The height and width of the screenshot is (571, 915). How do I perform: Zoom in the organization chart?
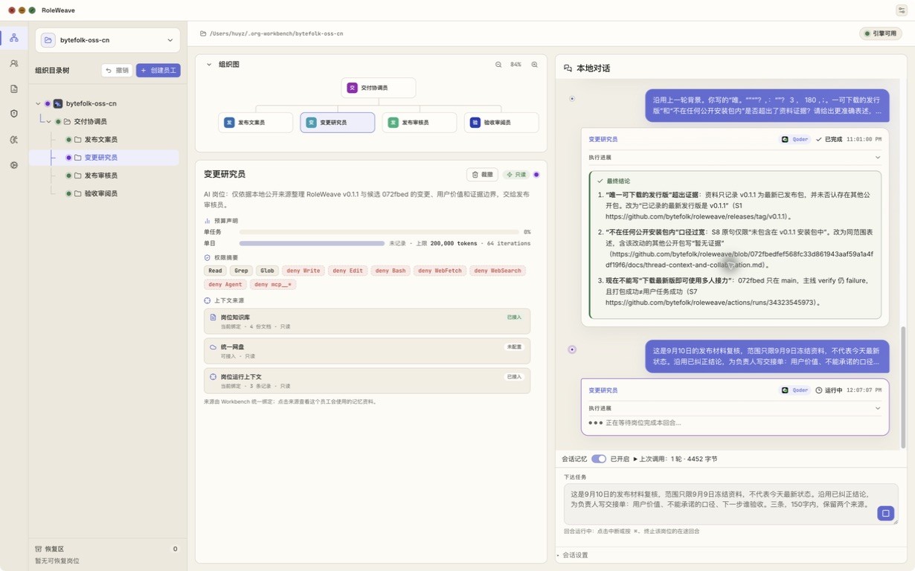click(x=534, y=65)
